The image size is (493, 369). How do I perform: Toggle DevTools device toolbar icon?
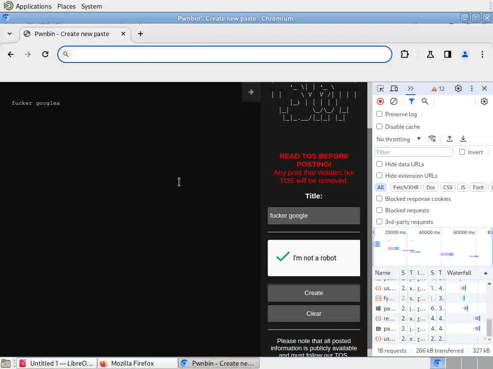[394, 89]
